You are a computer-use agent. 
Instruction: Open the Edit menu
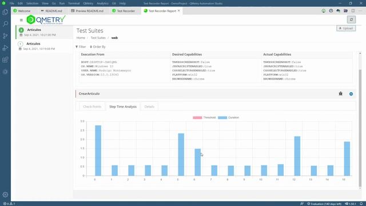click(21, 3)
